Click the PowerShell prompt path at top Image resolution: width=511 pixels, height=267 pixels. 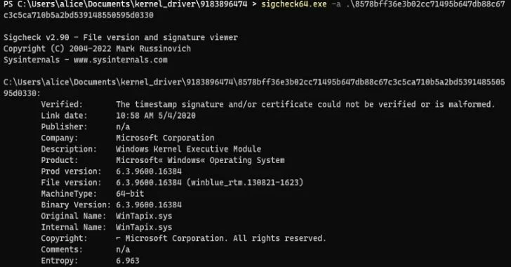point(130,5)
